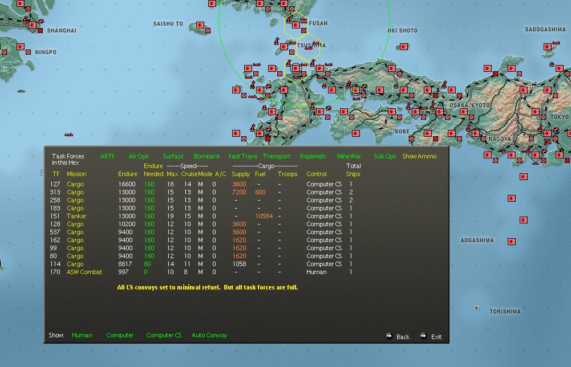Click the 7200 supply value for TF 313
Viewport: 571px width, 367px height.
point(239,192)
